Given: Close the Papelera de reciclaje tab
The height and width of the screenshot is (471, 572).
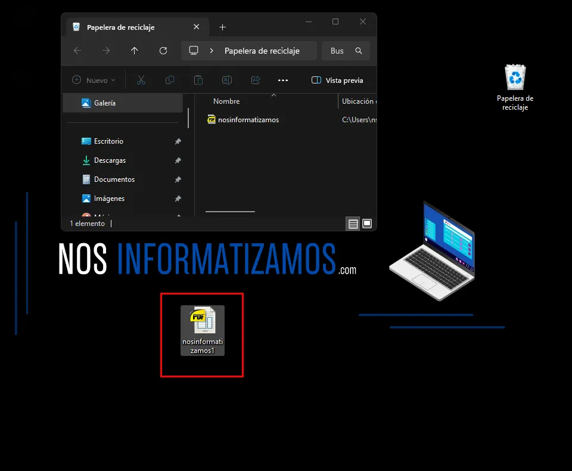Looking at the screenshot, I should [196, 27].
